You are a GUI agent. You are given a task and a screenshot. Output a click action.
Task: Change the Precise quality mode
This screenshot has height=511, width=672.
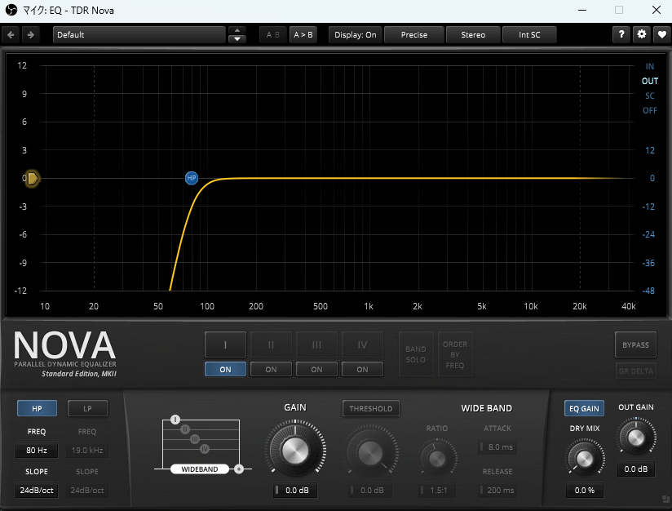(414, 35)
